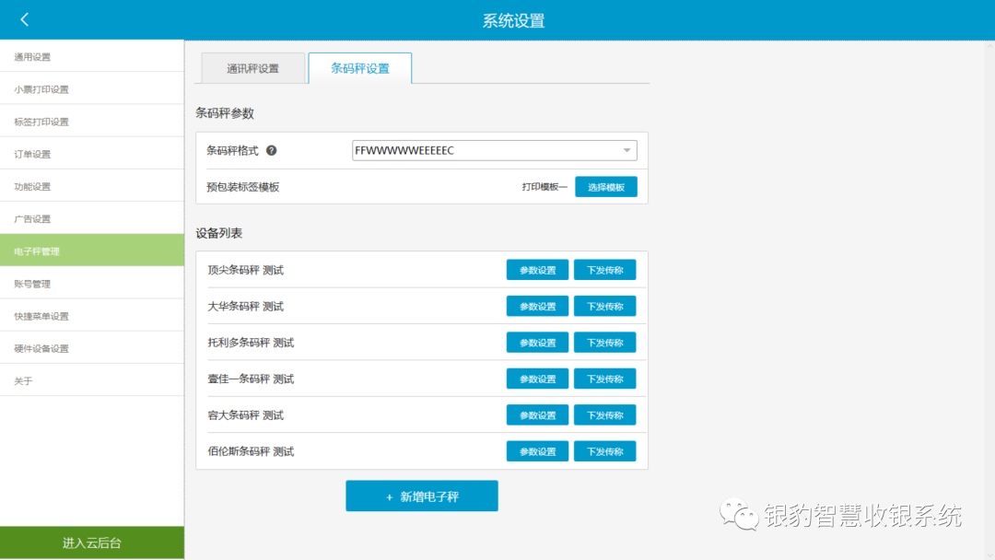Click the back arrow to exit settings

[24, 18]
